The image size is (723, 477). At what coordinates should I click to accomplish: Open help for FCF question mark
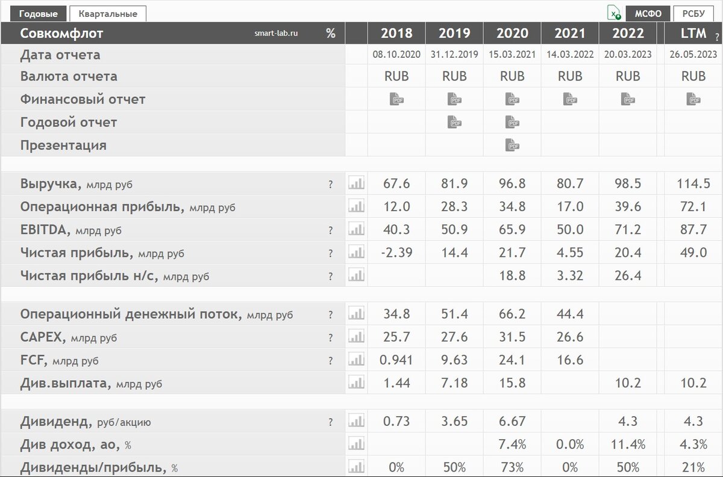[x=330, y=360]
